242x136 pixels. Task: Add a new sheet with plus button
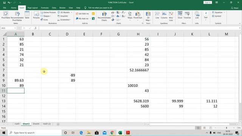click(x=58, y=124)
